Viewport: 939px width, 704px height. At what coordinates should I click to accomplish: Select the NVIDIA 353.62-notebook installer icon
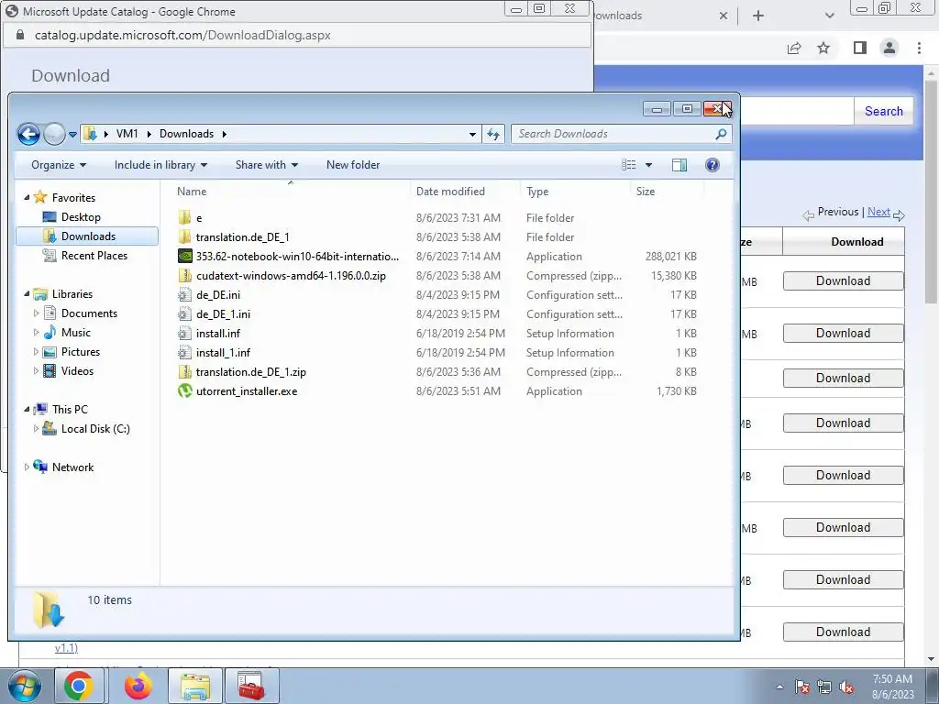pyautogui.click(x=185, y=257)
